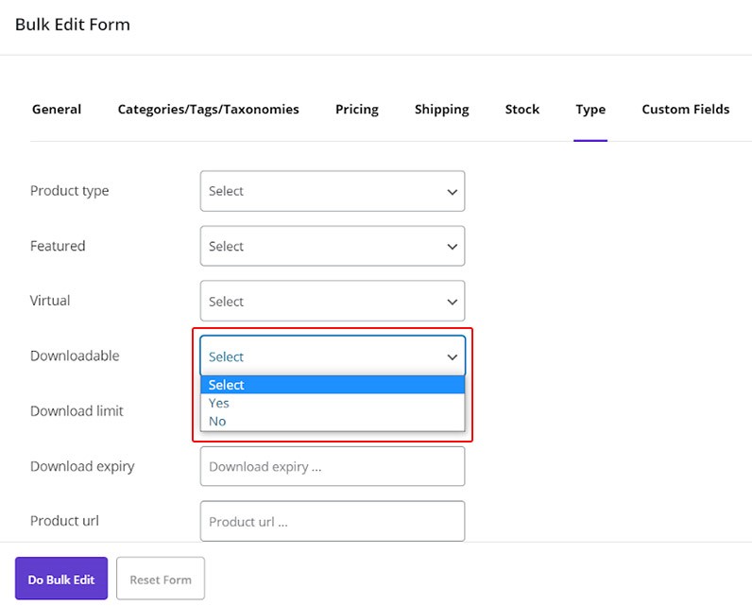This screenshot has width=752, height=607.
Task: Switch to the Stock tab
Action: click(x=521, y=110)
